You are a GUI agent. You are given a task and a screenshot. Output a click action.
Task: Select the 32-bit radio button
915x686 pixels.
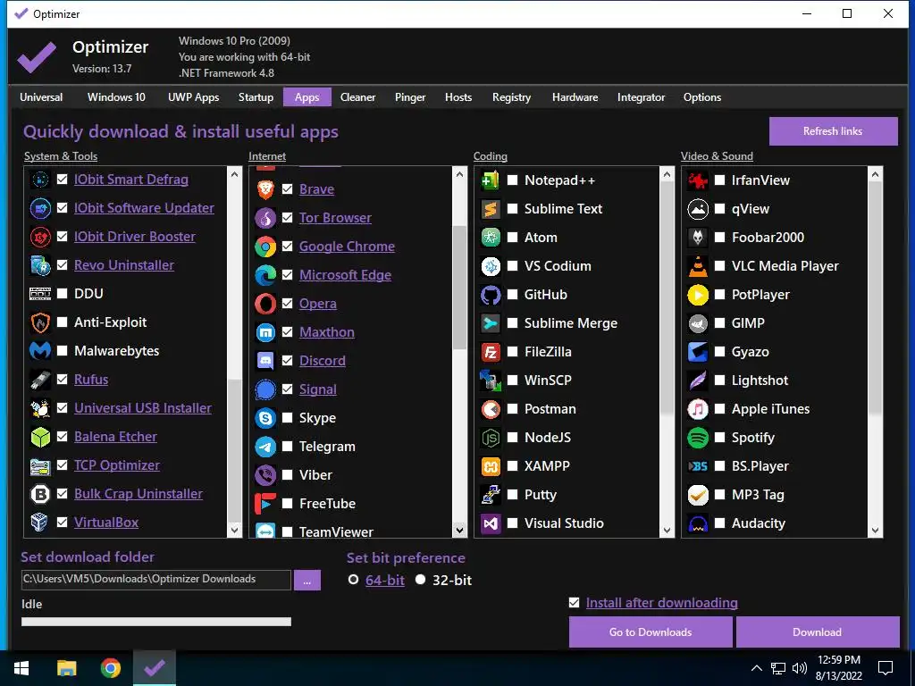click(420, 580)
